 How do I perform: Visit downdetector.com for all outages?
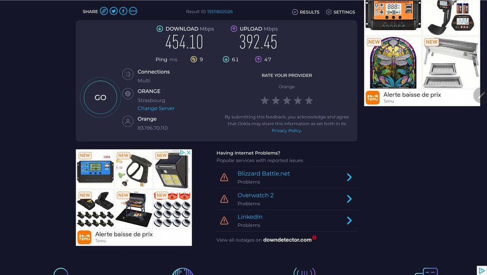coord(287,240)
